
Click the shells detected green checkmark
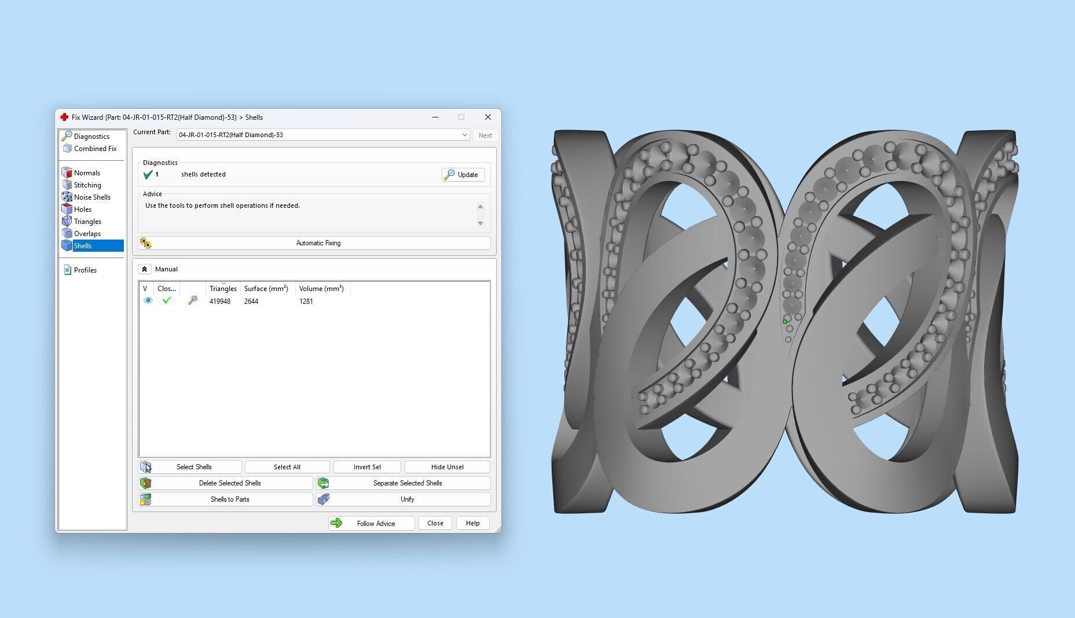click(148, 174)
